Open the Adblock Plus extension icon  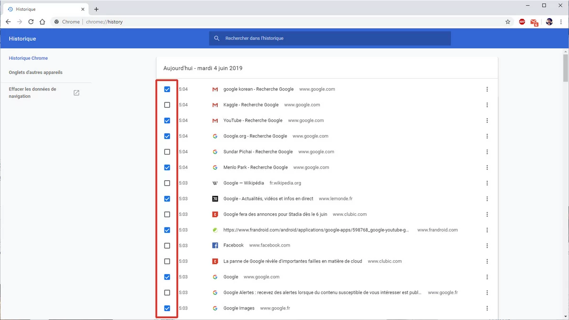click(522, 22)
